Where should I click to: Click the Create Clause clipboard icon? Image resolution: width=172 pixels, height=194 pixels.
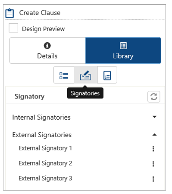9,13
